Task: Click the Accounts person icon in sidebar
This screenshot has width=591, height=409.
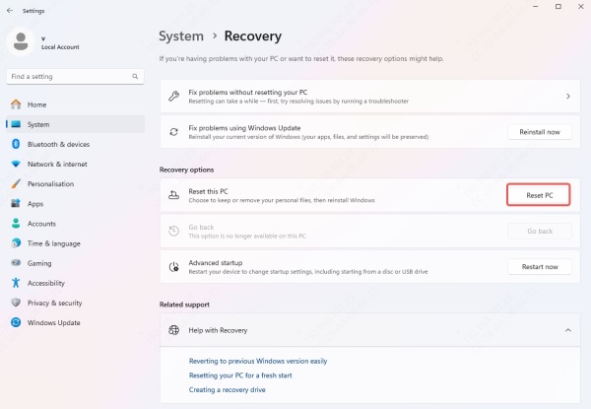Action: [16, 224]
